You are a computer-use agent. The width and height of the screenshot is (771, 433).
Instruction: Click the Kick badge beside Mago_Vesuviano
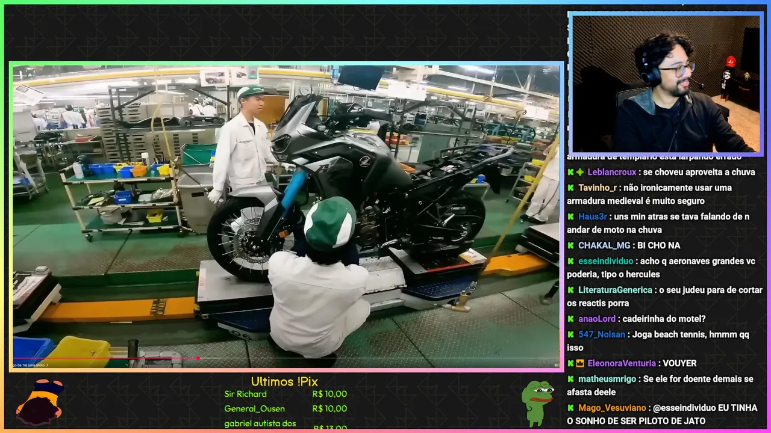[x=570, y=408]
